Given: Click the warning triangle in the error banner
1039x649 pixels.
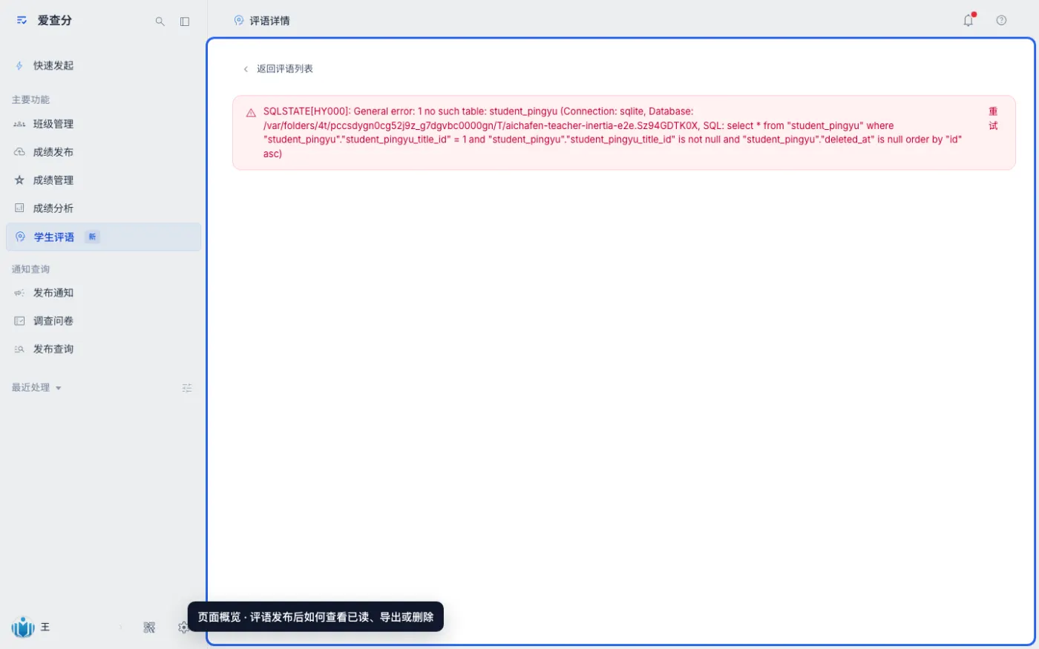Looking at the screenshot, I should [x=251, y=113].
